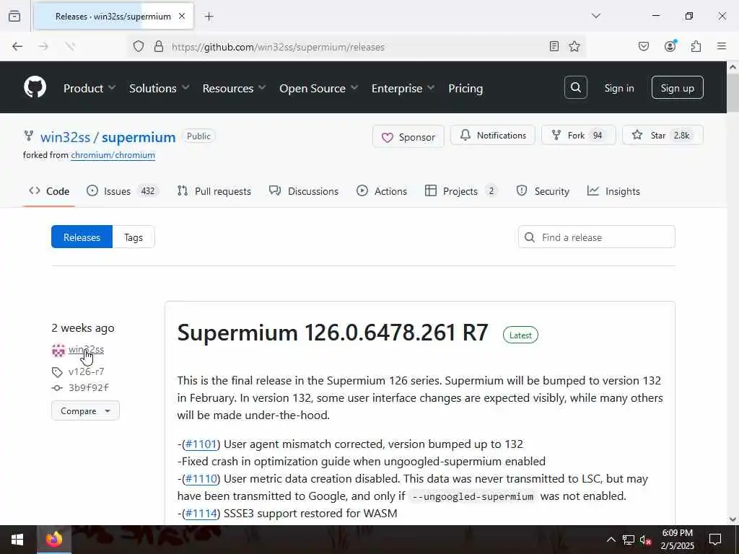Open issue #1101 link

coord(201,444)
